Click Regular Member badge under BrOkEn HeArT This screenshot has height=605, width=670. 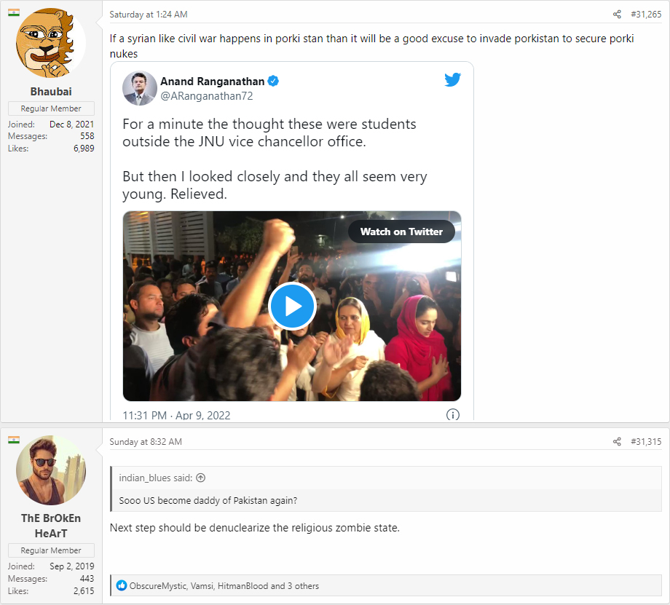(51, 550)
